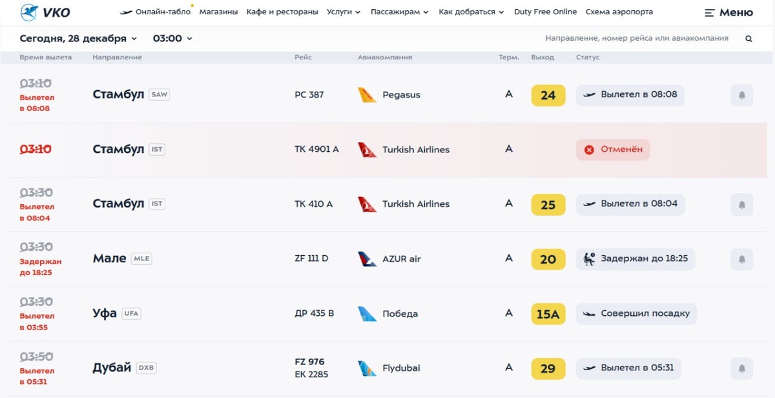Open the 'Duty Free Online' link
The height and width of the screenshot is (398, 775).
click(x=545, y=12)
